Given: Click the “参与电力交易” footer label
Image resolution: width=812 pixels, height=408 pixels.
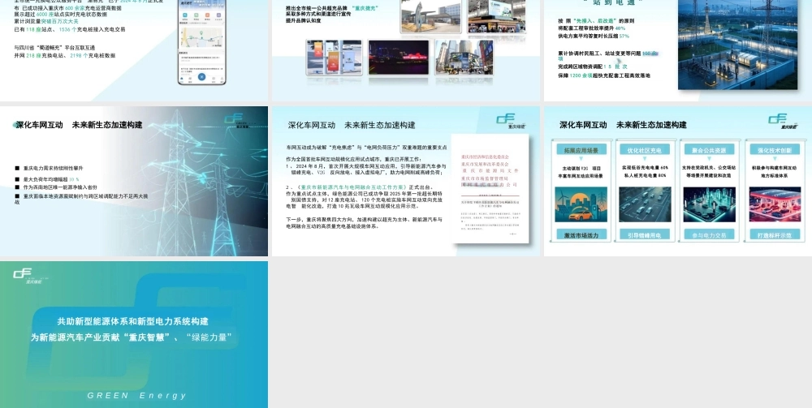Looking at the screenshot, I should (709, 234).
